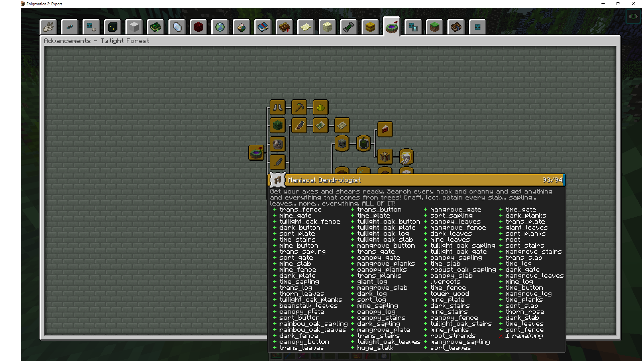Minimize the Enigmatica 2: Expert window
642x361 pixels.
coord(603,4)
